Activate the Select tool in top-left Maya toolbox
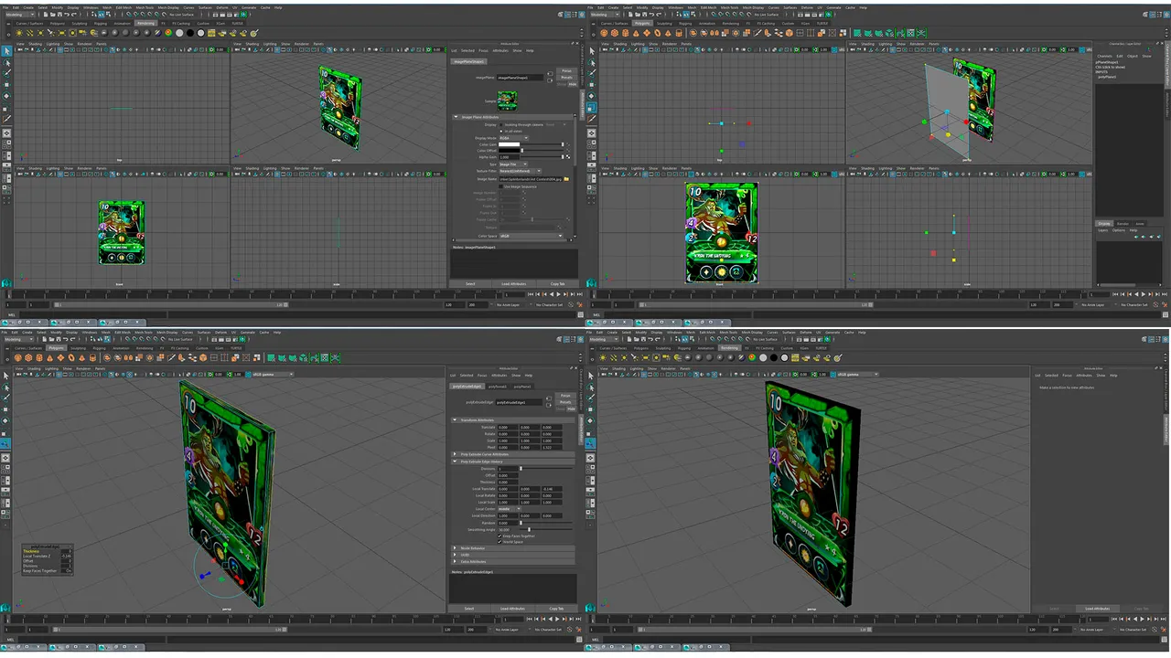This screenshot has height=658, width=1171. click(x=6, y=51)
